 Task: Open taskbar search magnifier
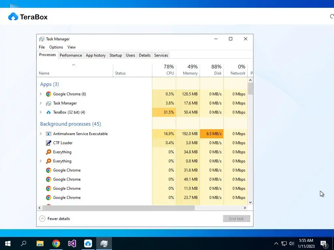(x=23, y=243)
